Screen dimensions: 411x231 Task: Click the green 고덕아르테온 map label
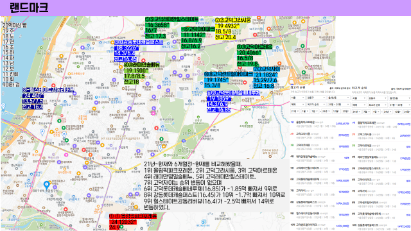tap(254, 55)
